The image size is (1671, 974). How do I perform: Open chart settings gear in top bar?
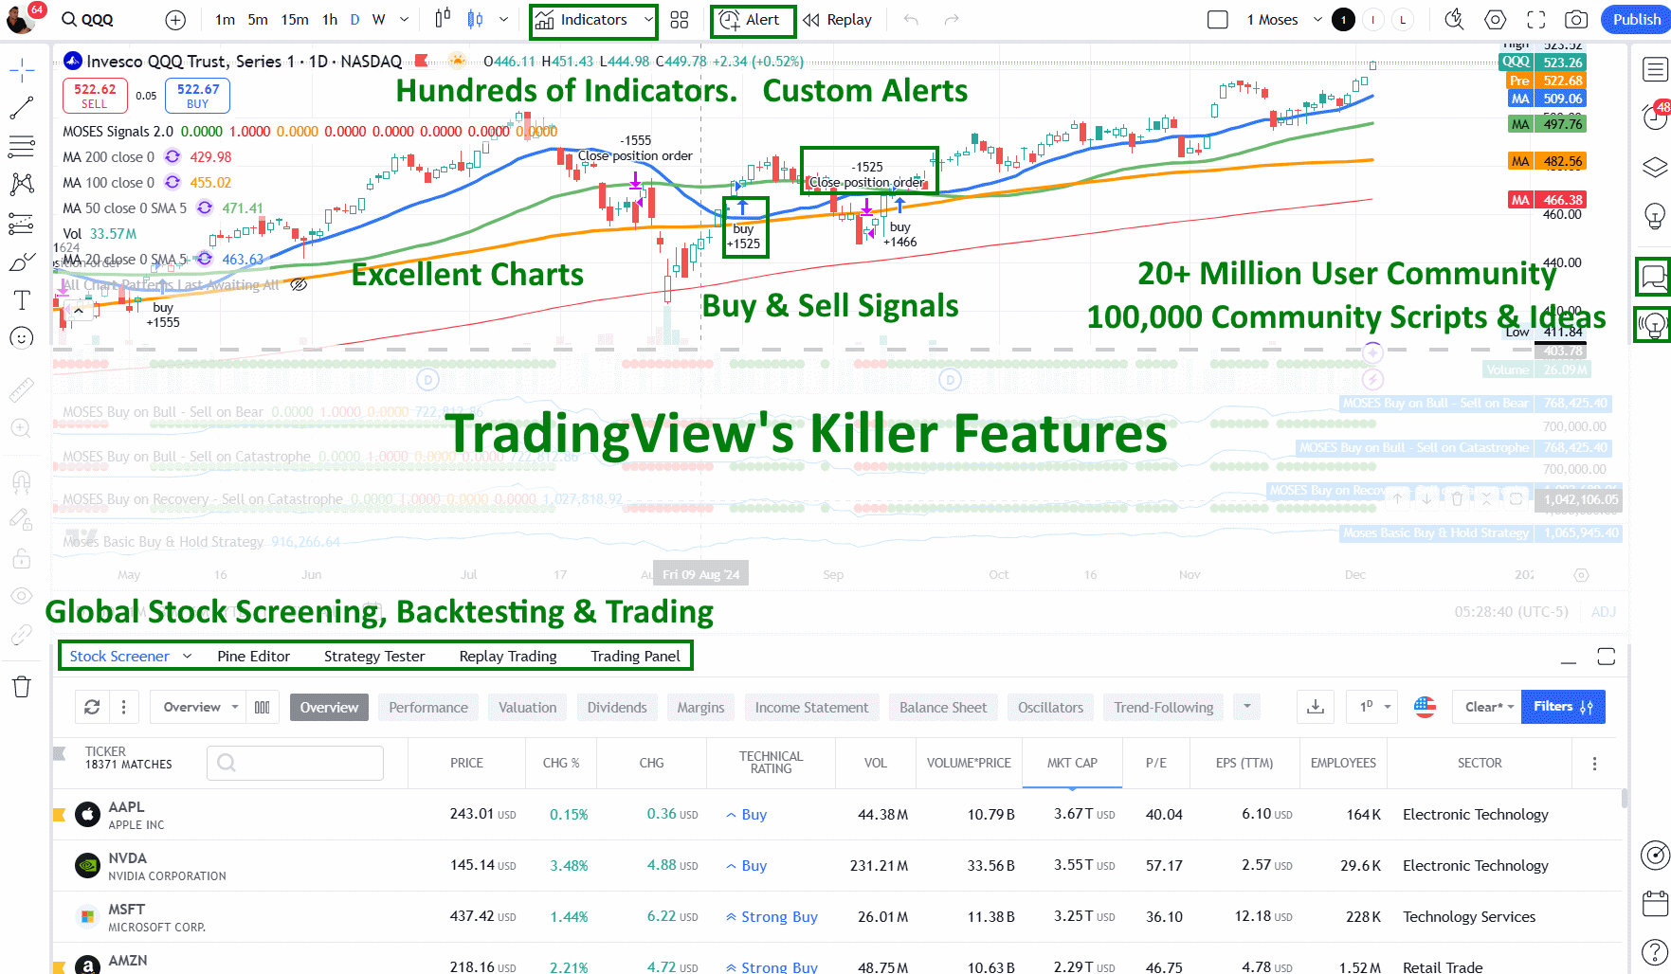click(x=1496, y=20)
